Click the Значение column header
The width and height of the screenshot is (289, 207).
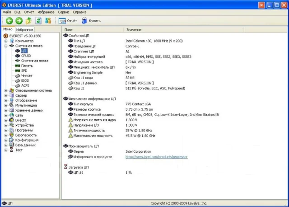[184, 30]
